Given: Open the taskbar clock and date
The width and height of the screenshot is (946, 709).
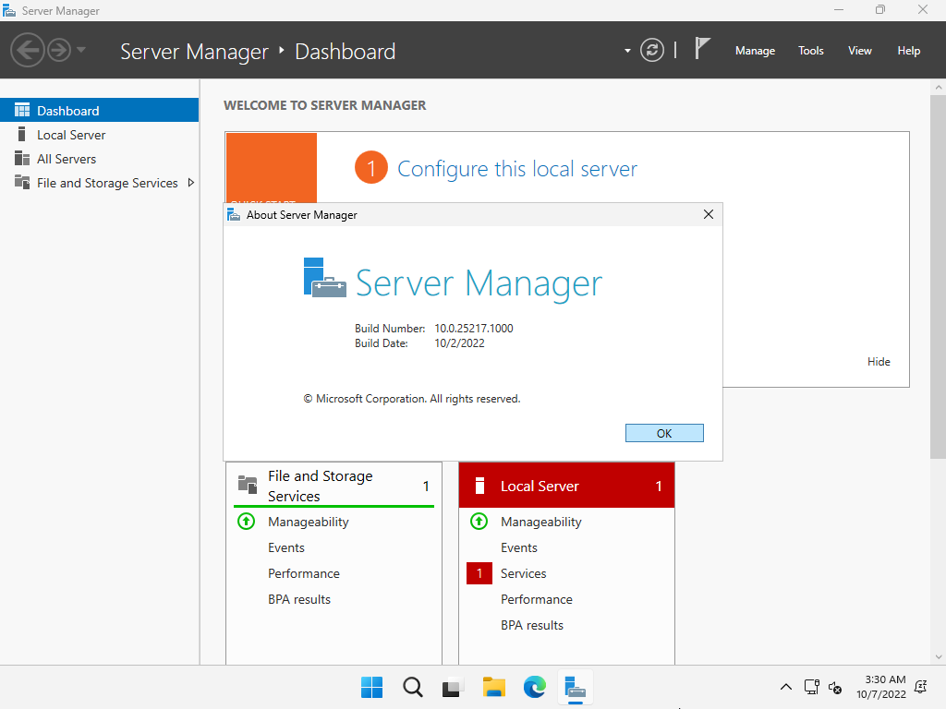Looking at the screenshot, I should [880, 687].
